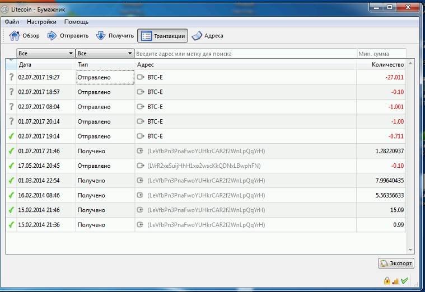This screenshot has width=425, height=292.
Task: Click sent arrow icon in -1.001 row
Action: (x=141, y=107)
